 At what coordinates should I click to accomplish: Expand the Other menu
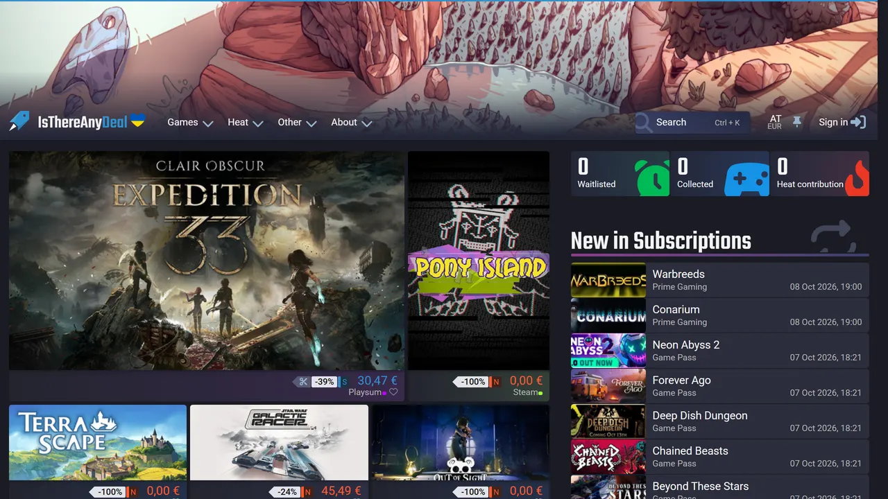[297, 122]
